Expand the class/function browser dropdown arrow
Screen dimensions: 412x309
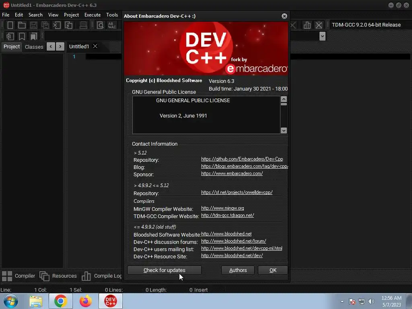point(322,36)
